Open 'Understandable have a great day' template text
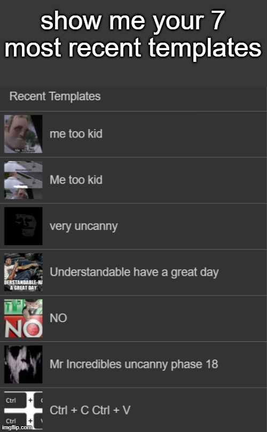The height and width of the screenshot is (432, 267). [x=135, y=273]
